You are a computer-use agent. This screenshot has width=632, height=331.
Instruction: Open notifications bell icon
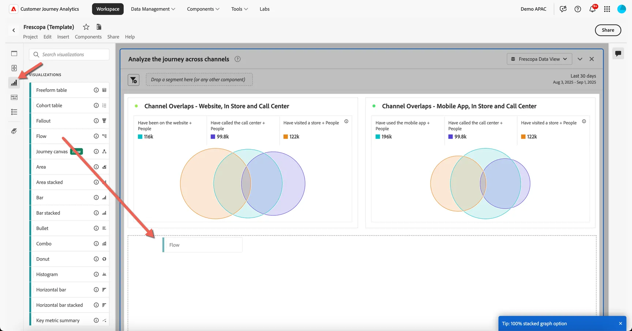click(592, 9)
